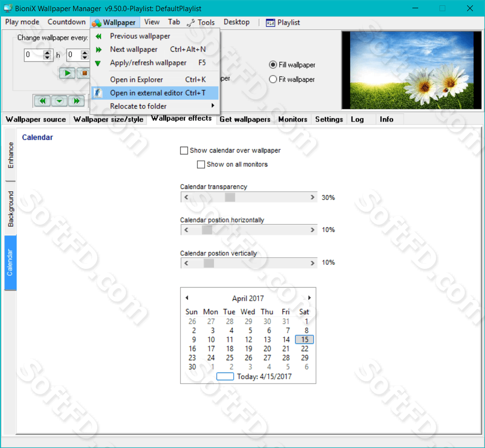The width and height of the screenshot is (485, 448).
Task: Select April 30 in the calendar
Action: click(192, 367)
